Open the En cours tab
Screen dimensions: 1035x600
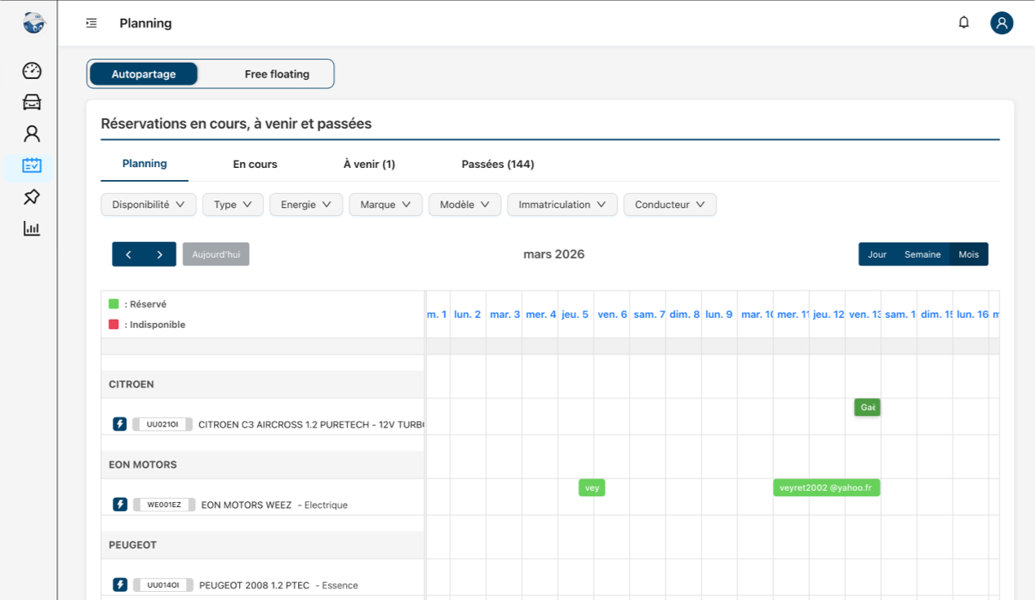pyautogui.click(x=255, y=164)
